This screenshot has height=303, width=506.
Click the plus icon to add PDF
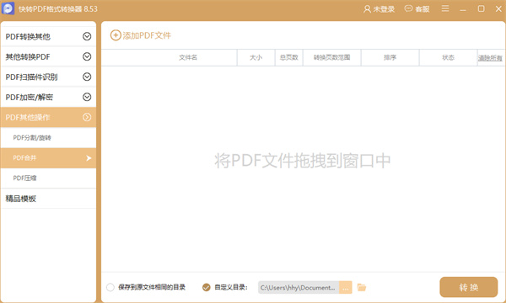116,35
